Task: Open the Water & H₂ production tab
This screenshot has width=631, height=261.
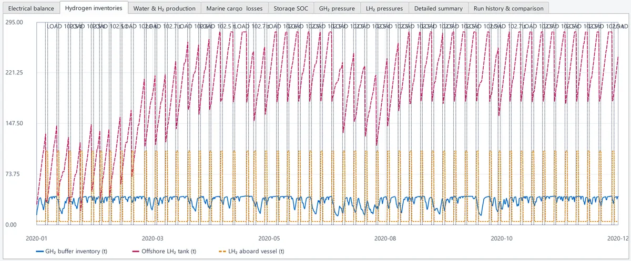Action: point(165,8)
